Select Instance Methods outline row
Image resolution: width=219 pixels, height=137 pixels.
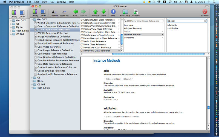144,35
